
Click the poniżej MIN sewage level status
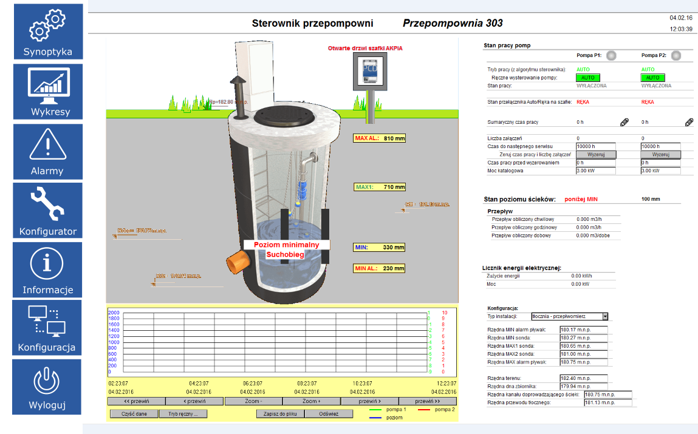pyautogui.click(x=581, y=199)
